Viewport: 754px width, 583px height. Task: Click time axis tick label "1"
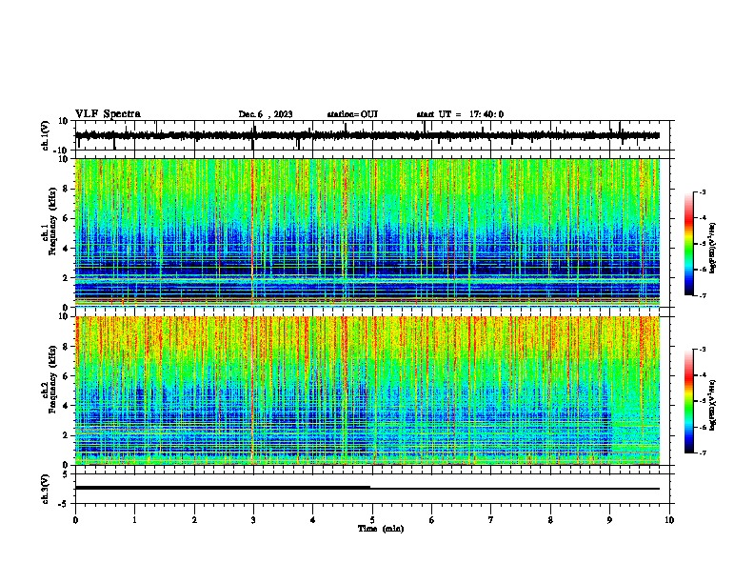click(134, 520)
